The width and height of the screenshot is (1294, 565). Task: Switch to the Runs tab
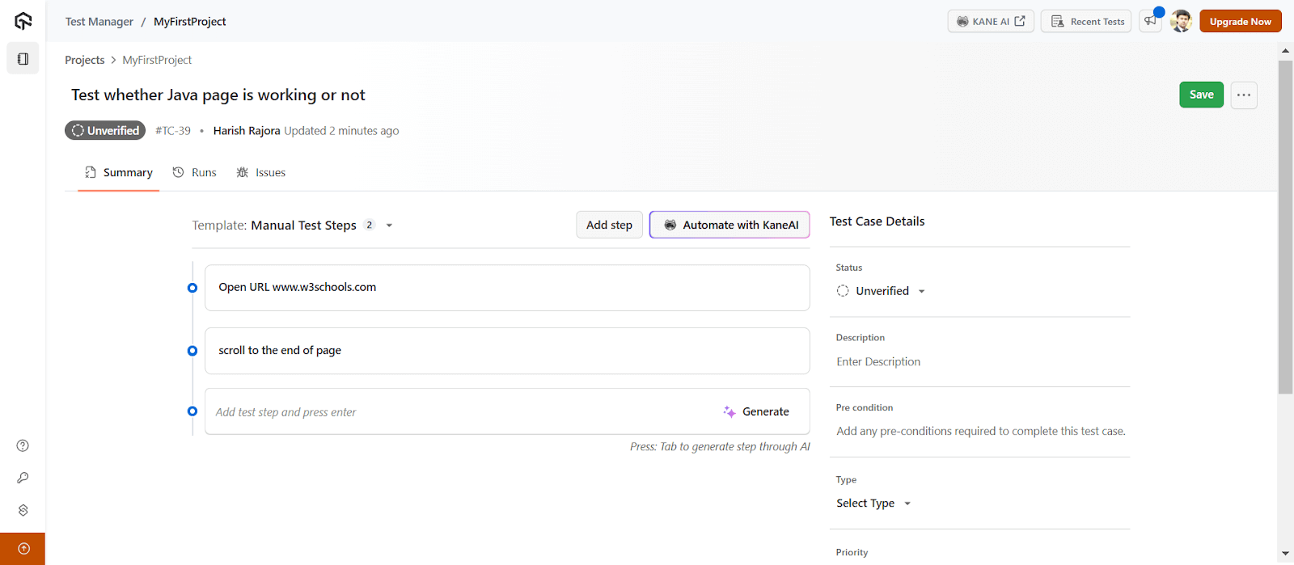tap(194, 172)
